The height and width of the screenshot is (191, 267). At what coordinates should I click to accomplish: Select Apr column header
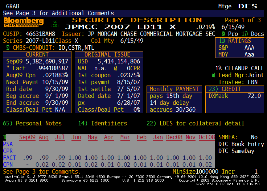click(x=109, y=137)
